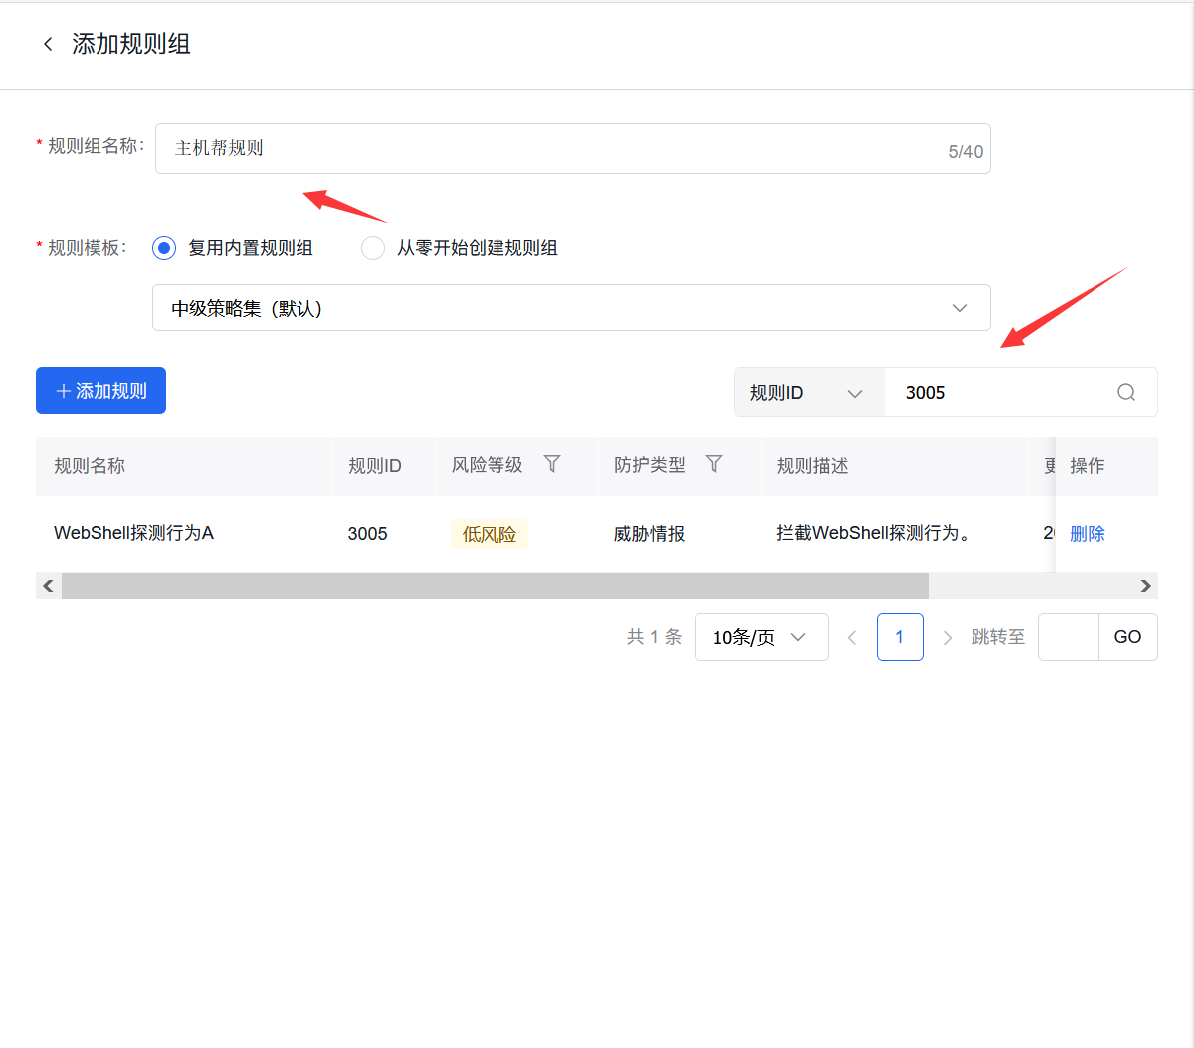Click 删除 to remove the WebShell探测行为A rule
1194x1048 pixels.
coord(1088,533)
